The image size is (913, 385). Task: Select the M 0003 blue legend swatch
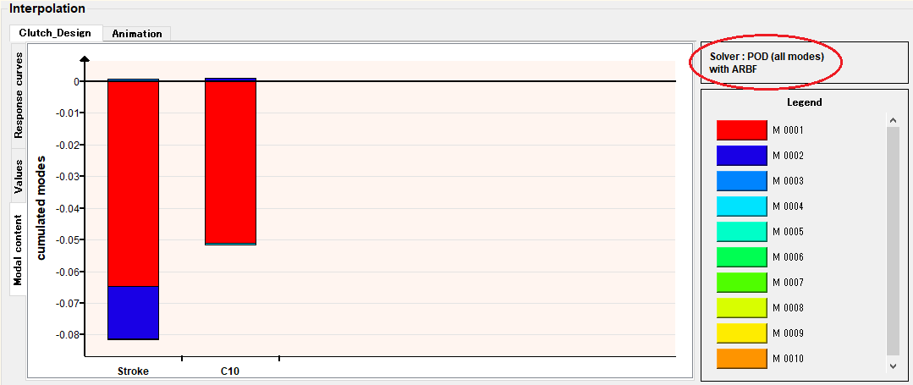click(x=741, y=181)
